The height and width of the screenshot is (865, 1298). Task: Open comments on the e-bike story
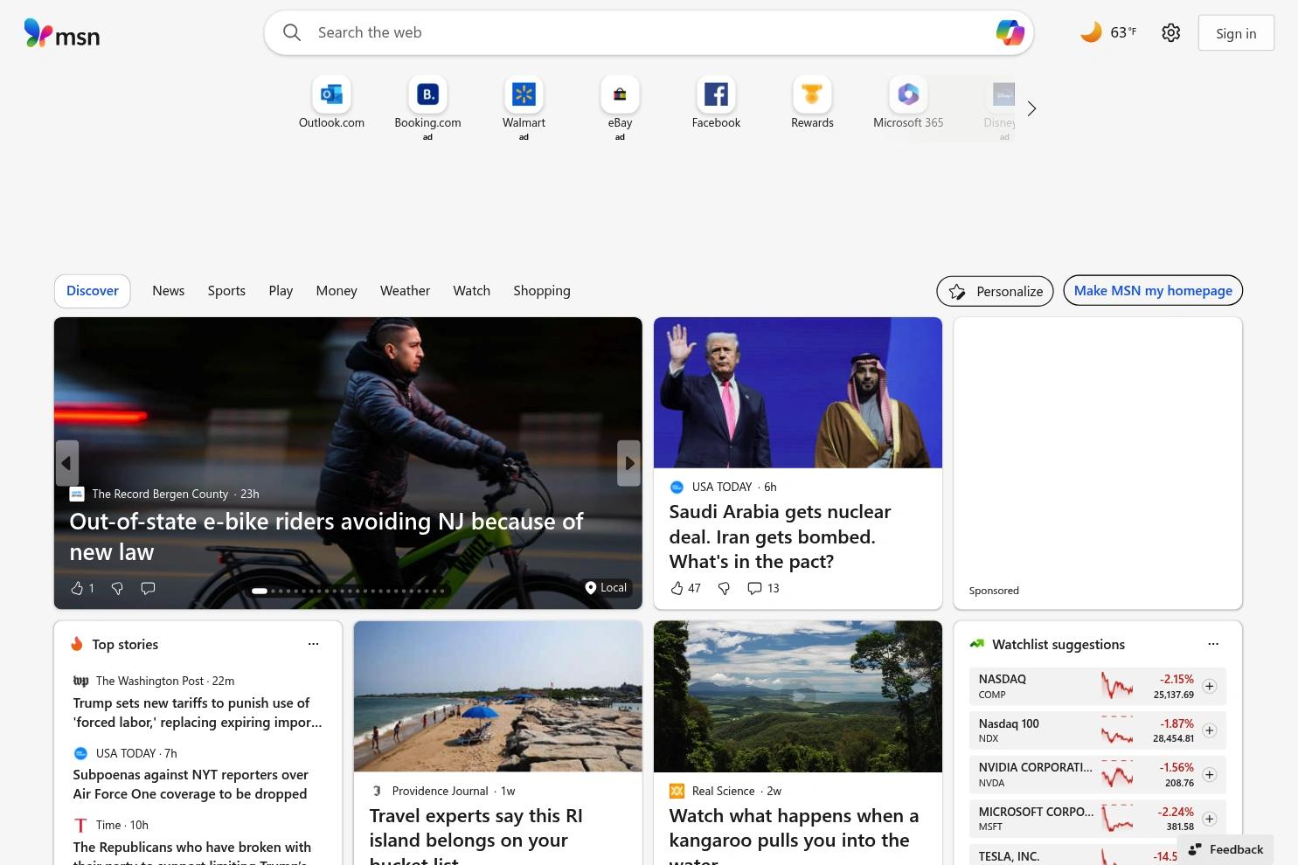pyautogui.click(x=148, y=588)
